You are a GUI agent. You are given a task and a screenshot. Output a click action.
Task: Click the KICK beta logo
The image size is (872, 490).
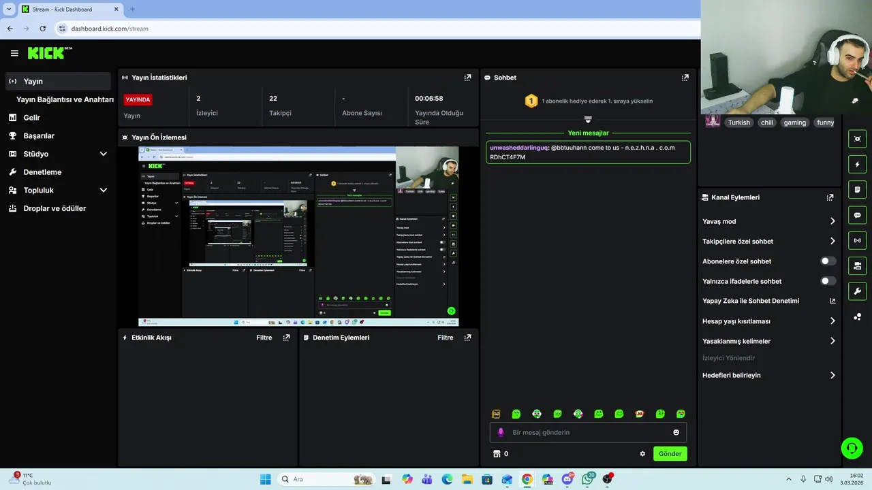point(50,53)
